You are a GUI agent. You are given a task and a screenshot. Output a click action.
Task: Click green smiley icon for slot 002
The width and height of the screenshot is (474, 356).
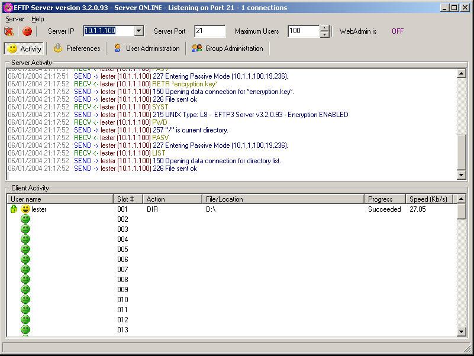(x=25, y=219)
